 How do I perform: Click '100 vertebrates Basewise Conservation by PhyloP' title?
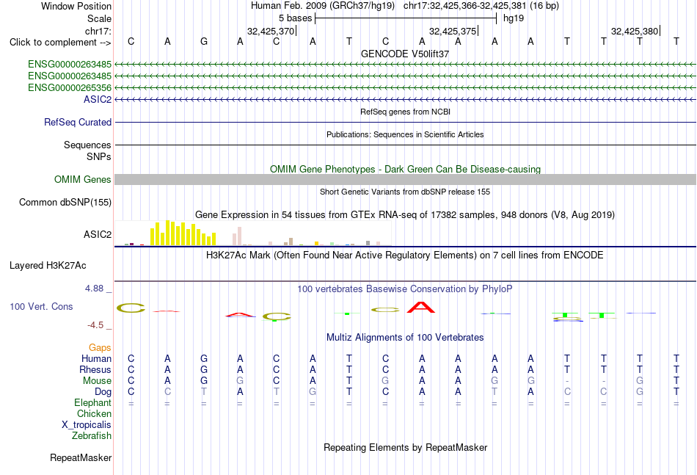(405, 289)
